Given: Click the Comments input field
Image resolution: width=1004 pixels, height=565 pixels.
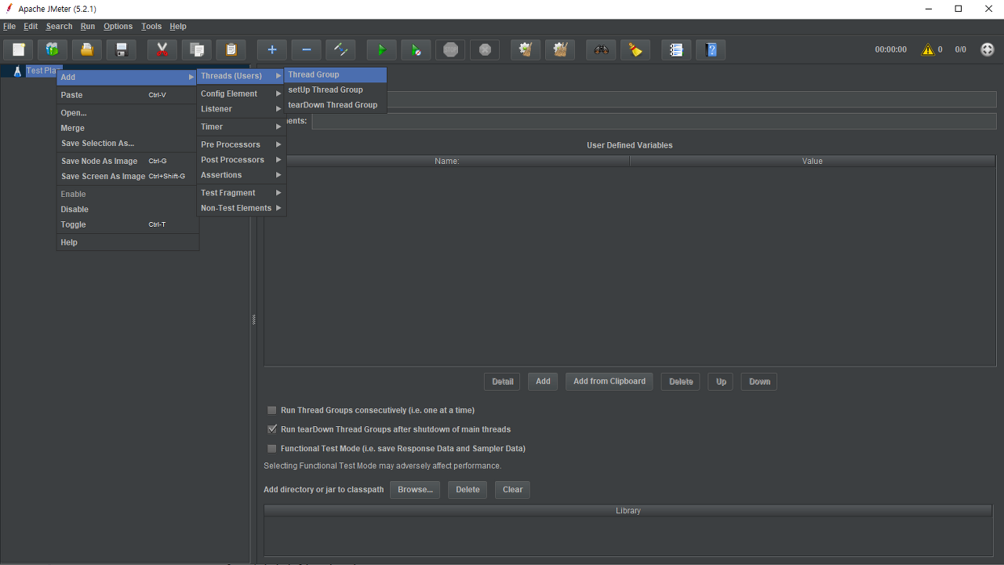Looking at the screenshot, I should (x=654, y=121).
